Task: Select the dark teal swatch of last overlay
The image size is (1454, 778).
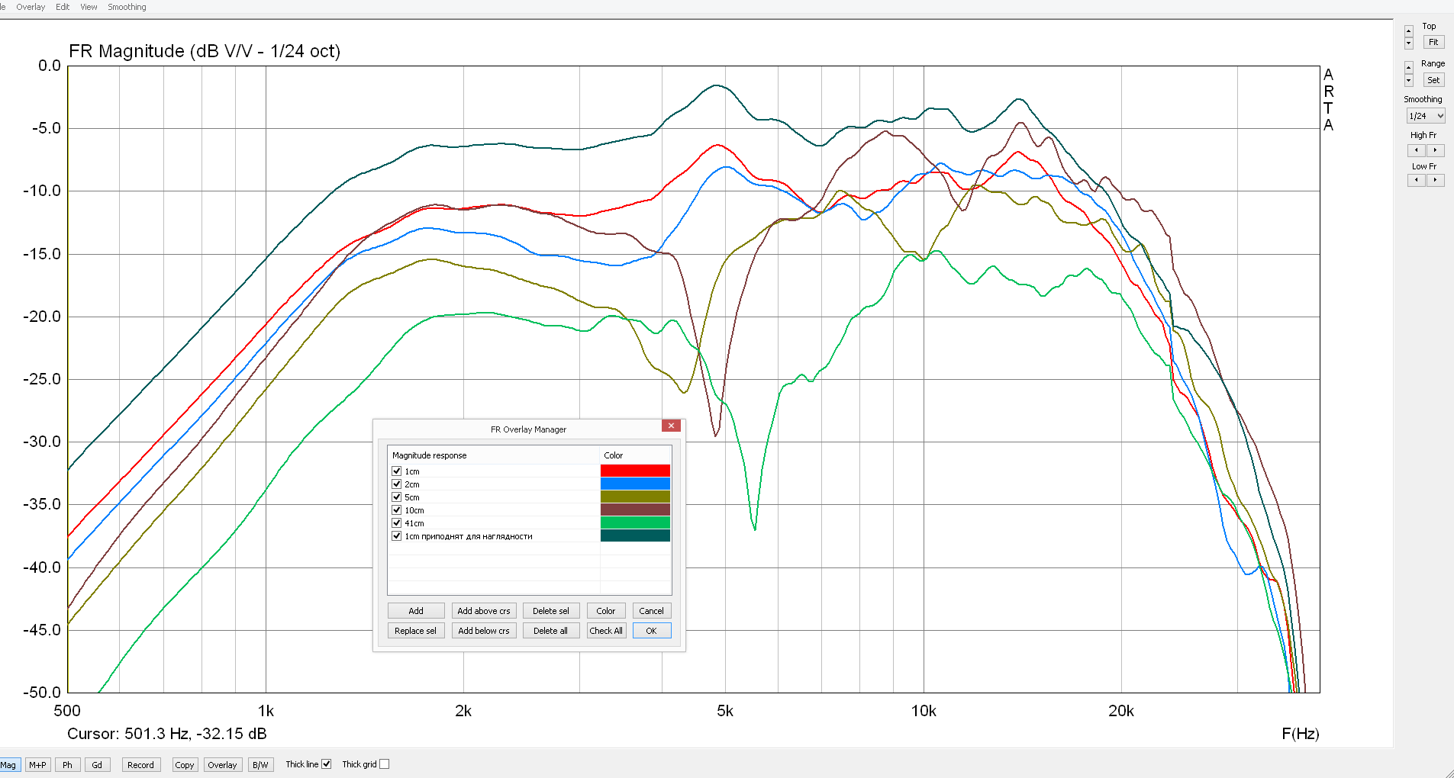Action: [x=635, y=536]
